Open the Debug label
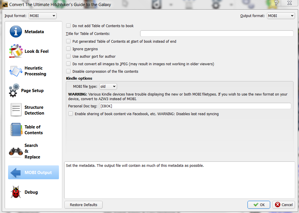Viewport: 299px width, 213px height. point(31,192)
